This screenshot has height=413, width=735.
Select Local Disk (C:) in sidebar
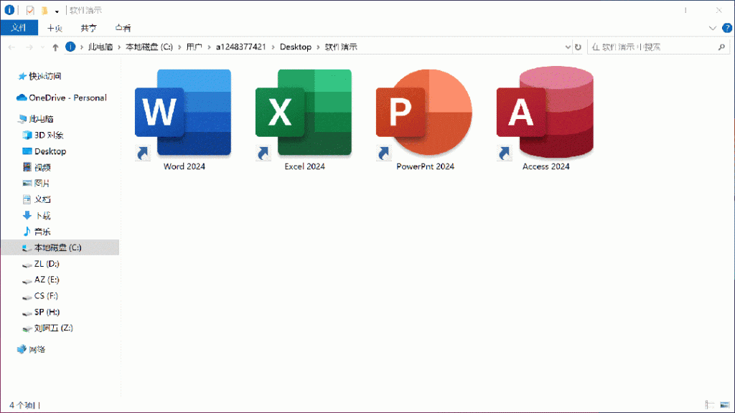[60, 247]
